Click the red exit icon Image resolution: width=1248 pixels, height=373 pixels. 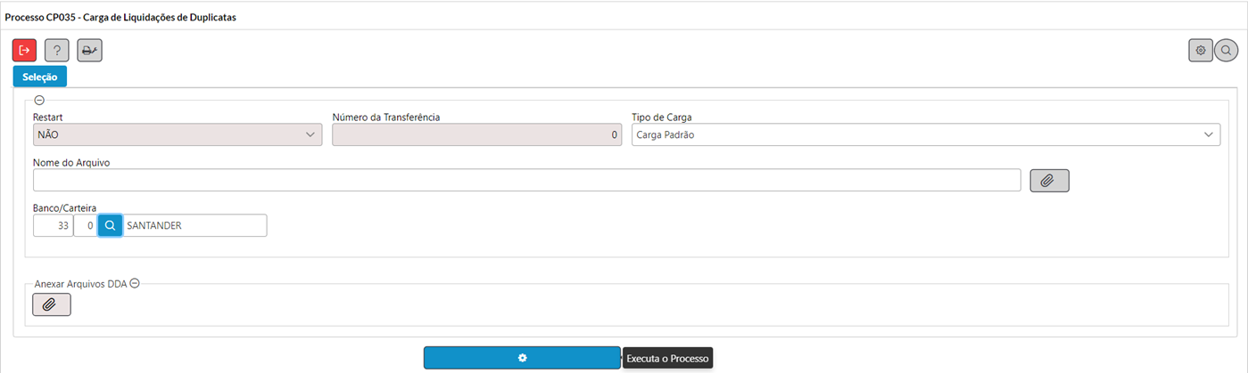pyautogui.click(x=24, y=51)
